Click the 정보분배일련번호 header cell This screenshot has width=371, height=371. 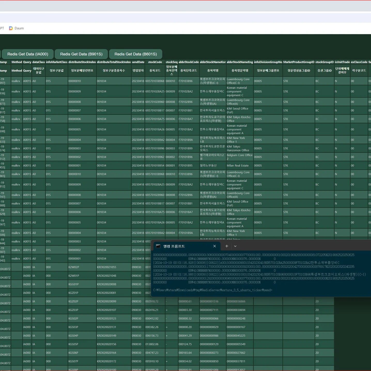(82, 70)
